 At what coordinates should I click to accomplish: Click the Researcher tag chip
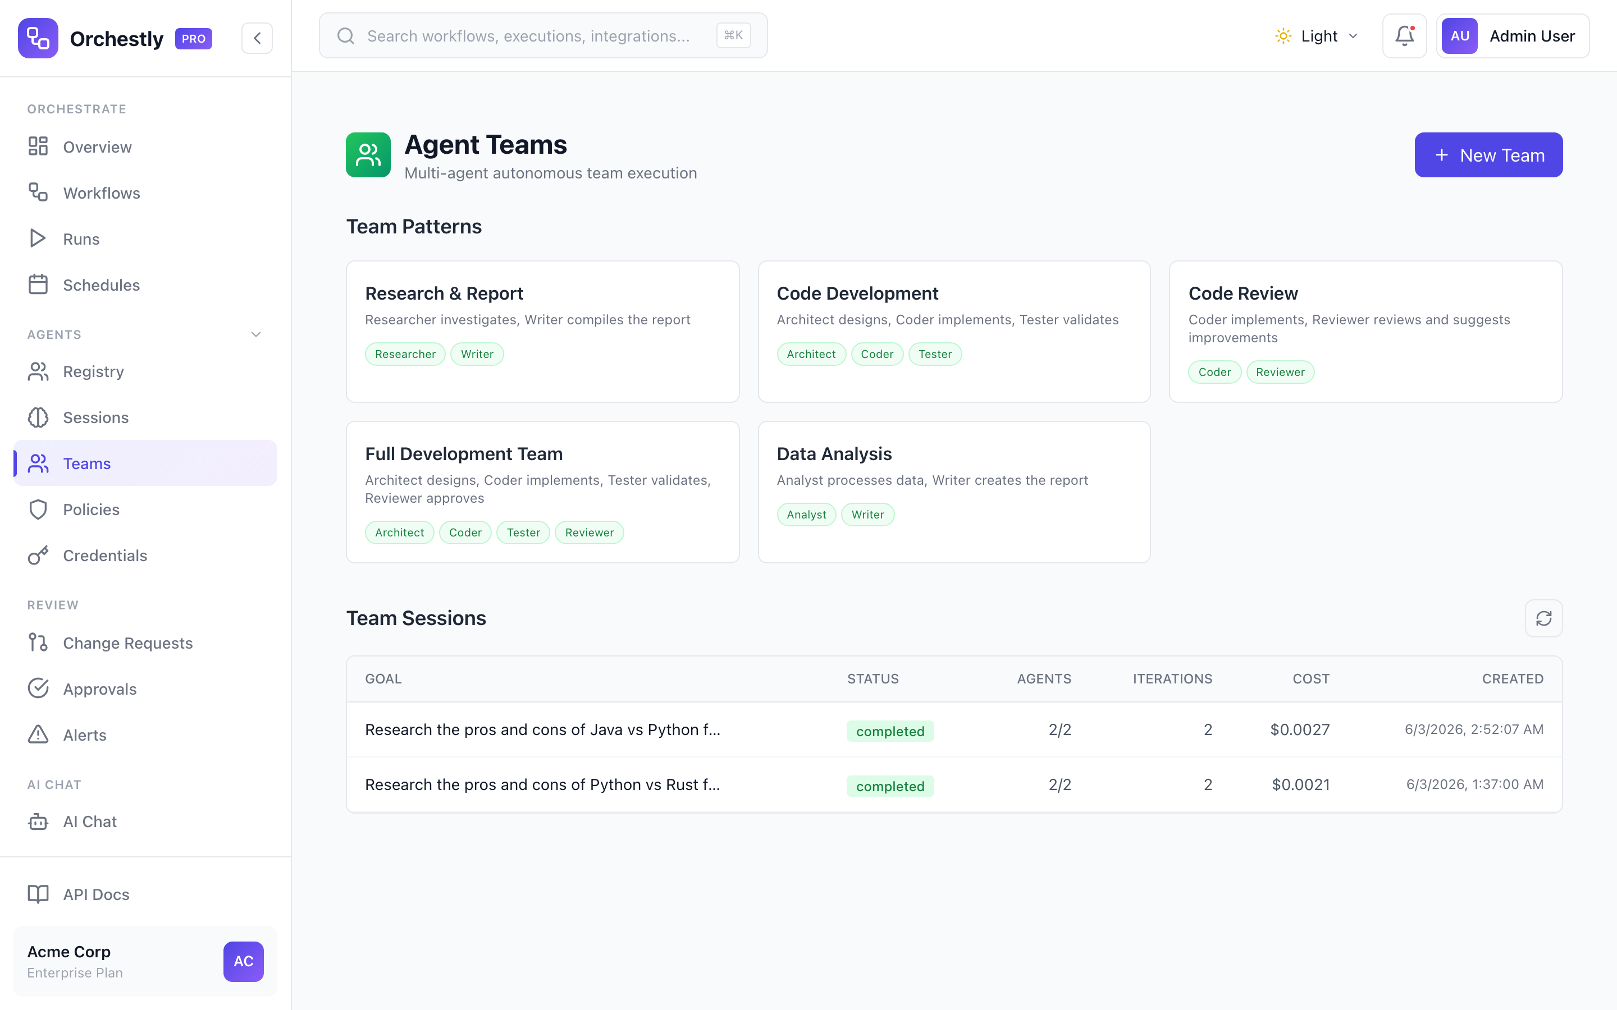coord(405,354)
